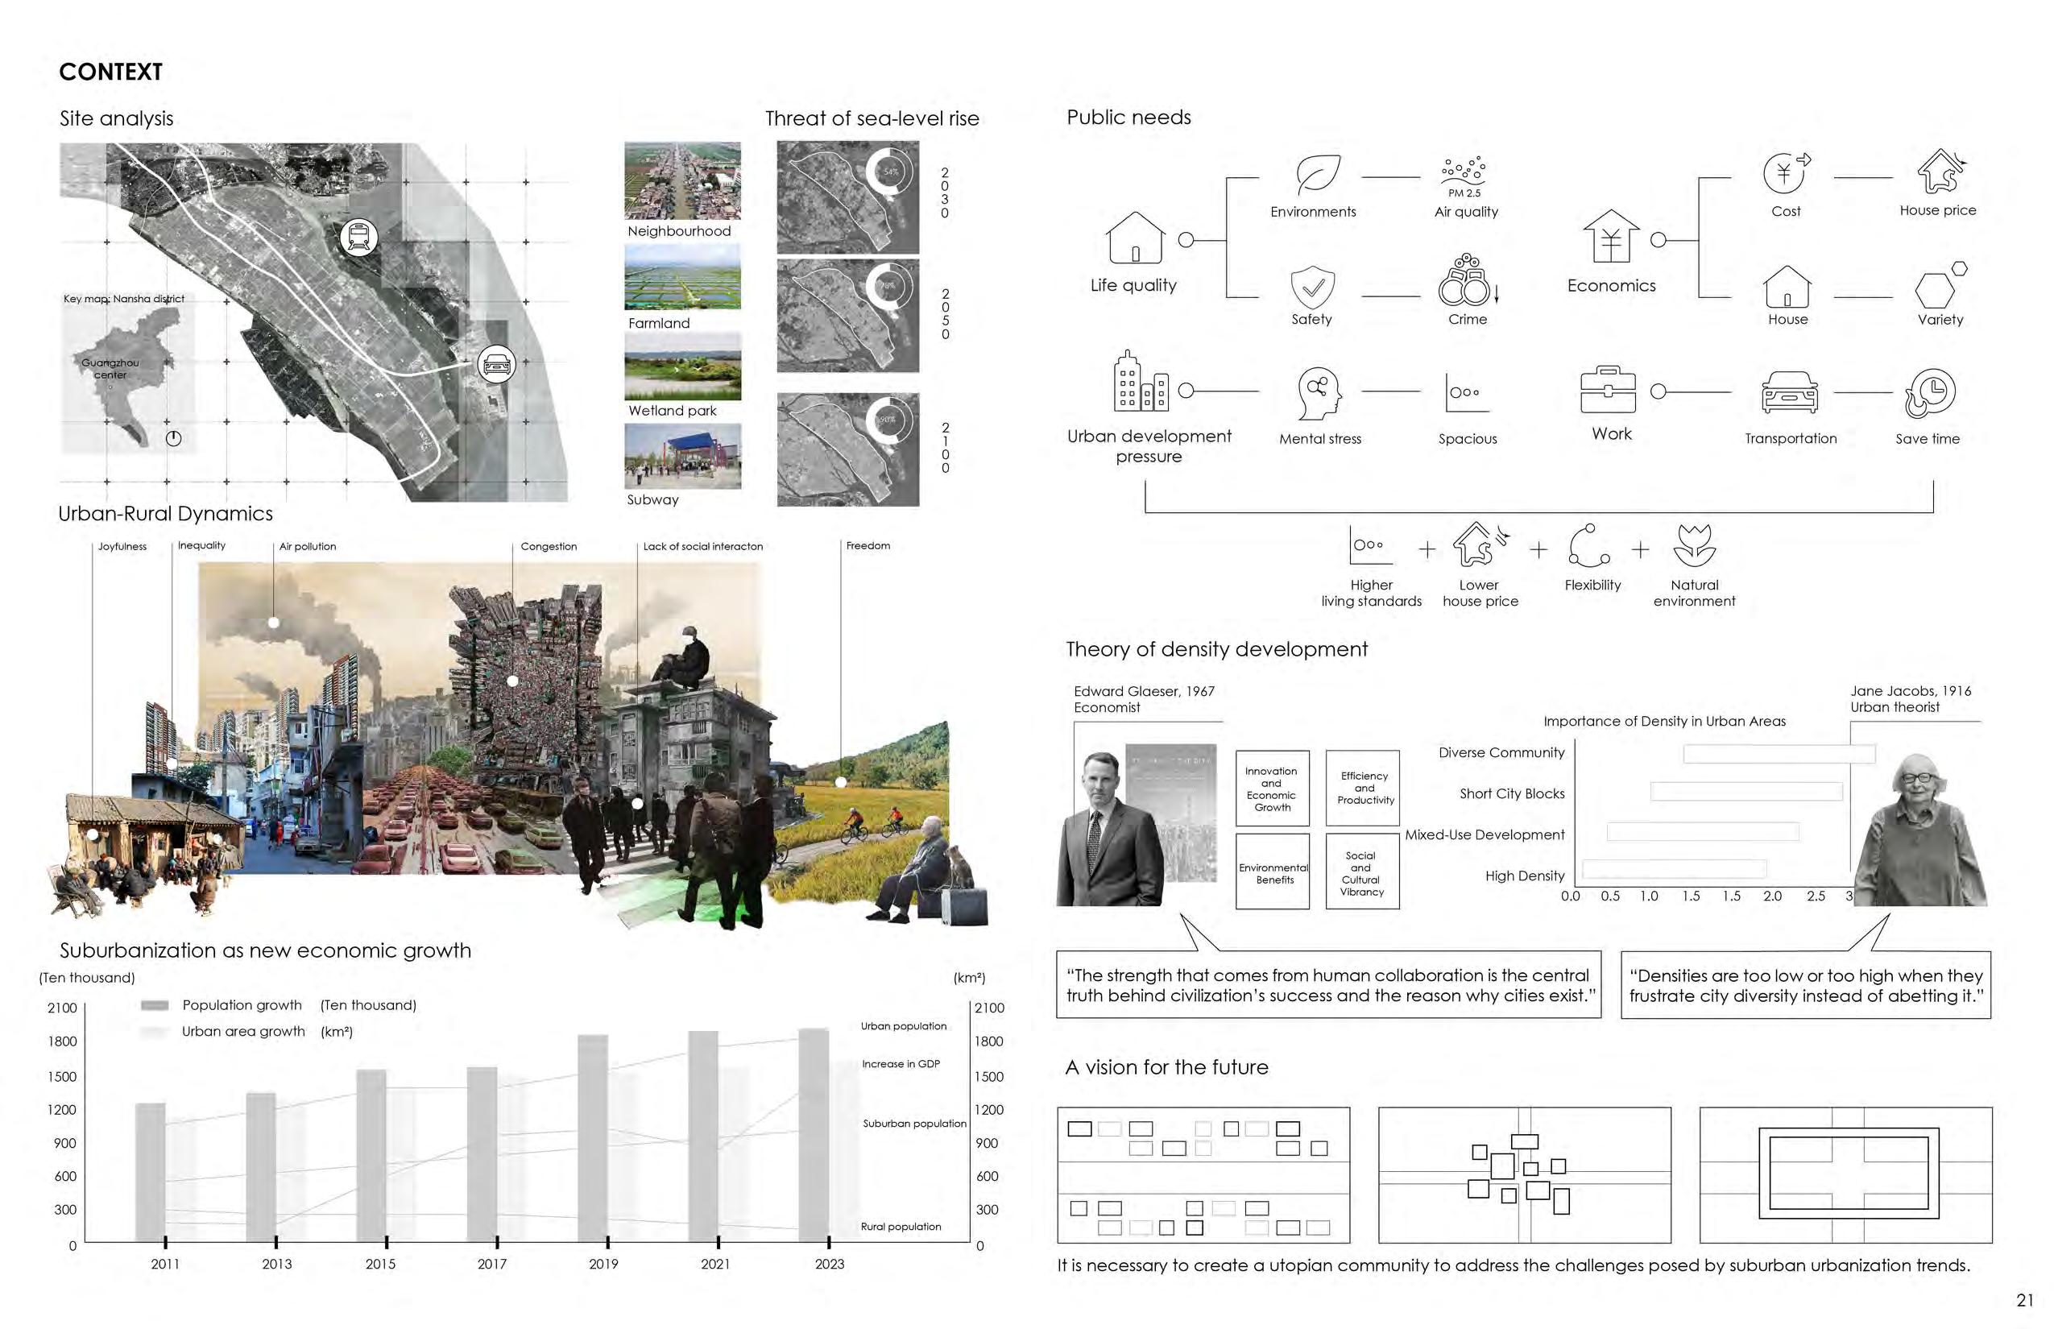
Task: Click the Edward Glaeser portrait photo
Action: coord(1109,830)
